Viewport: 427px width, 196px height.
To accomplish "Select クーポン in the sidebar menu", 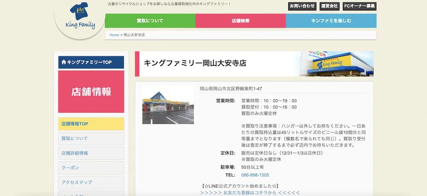I will click(91, 168).
